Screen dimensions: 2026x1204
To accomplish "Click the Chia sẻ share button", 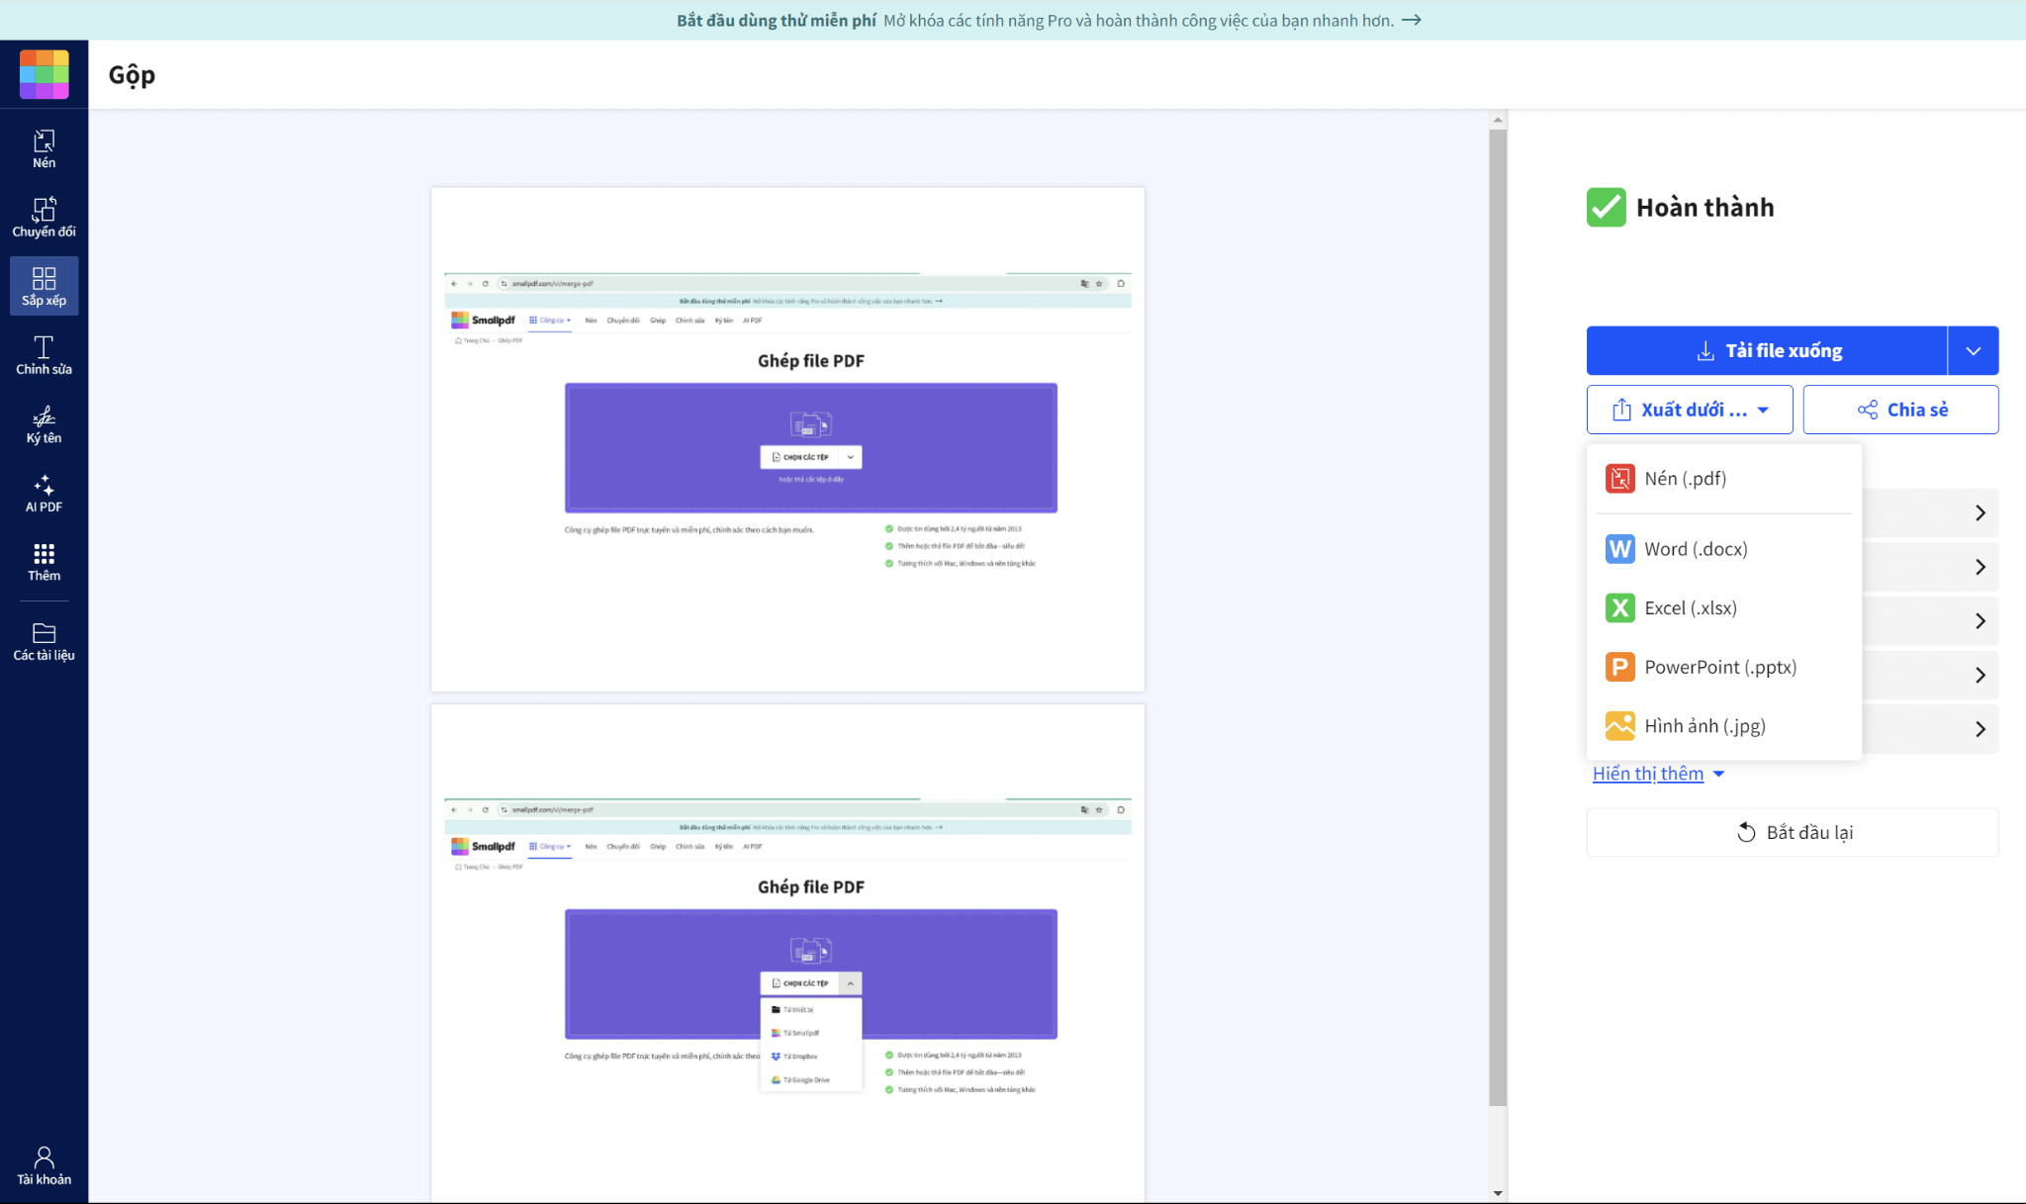I will (x=1900, y=410).
